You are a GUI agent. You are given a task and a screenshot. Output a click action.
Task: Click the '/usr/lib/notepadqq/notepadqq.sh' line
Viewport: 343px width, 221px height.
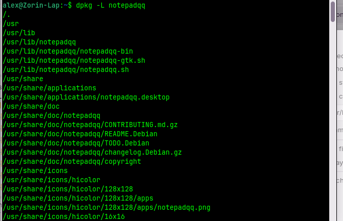pyautogui.click(x=66, y=69)
